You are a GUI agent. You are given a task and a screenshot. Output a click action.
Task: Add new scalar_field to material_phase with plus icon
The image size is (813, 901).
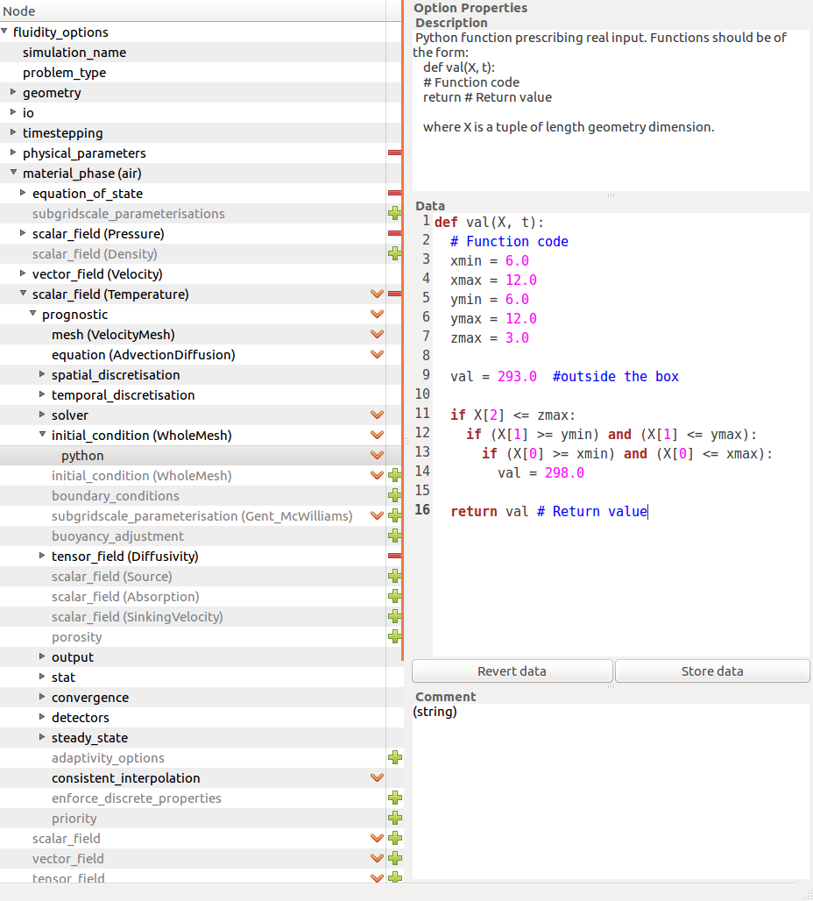tap(395, 838)
